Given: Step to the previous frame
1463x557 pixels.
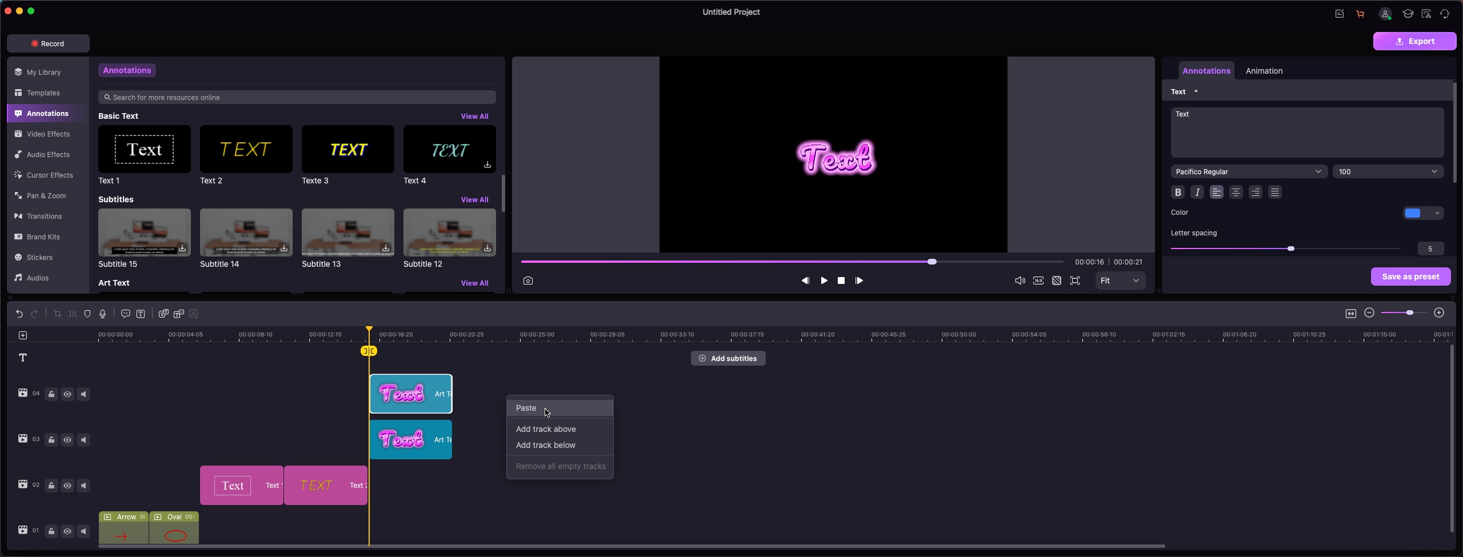Looking at the screenshot, I should [x=805, y=280].
